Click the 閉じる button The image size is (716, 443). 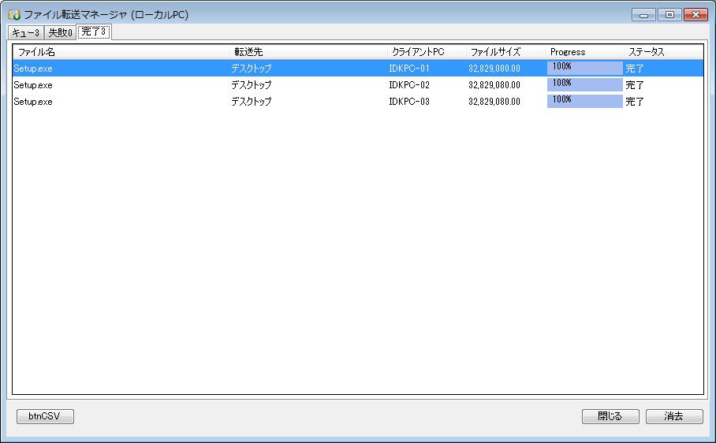point(610,416)
